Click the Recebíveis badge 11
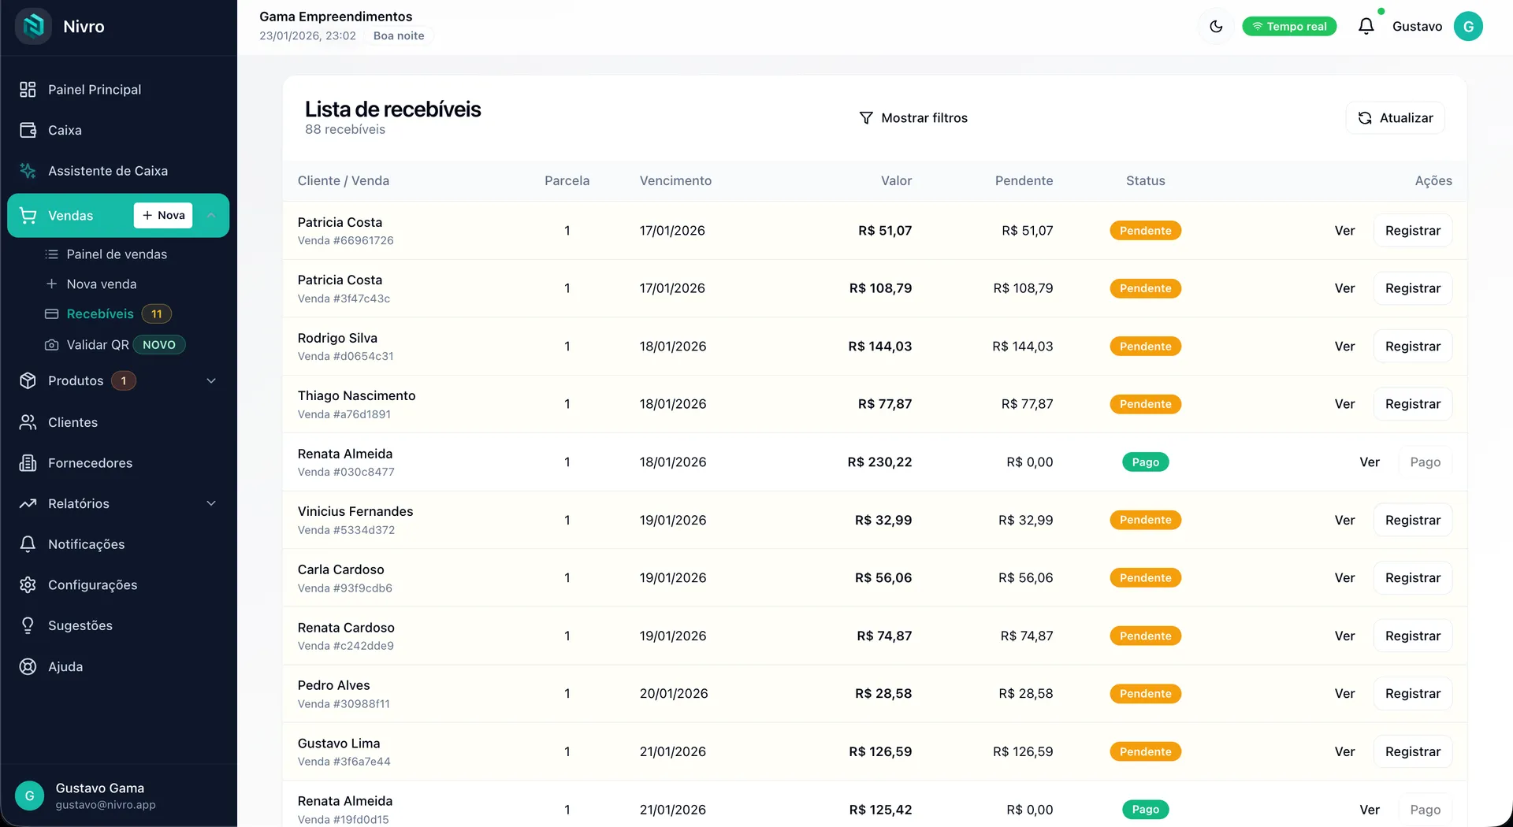1513x827 pixels. point(157,314)
